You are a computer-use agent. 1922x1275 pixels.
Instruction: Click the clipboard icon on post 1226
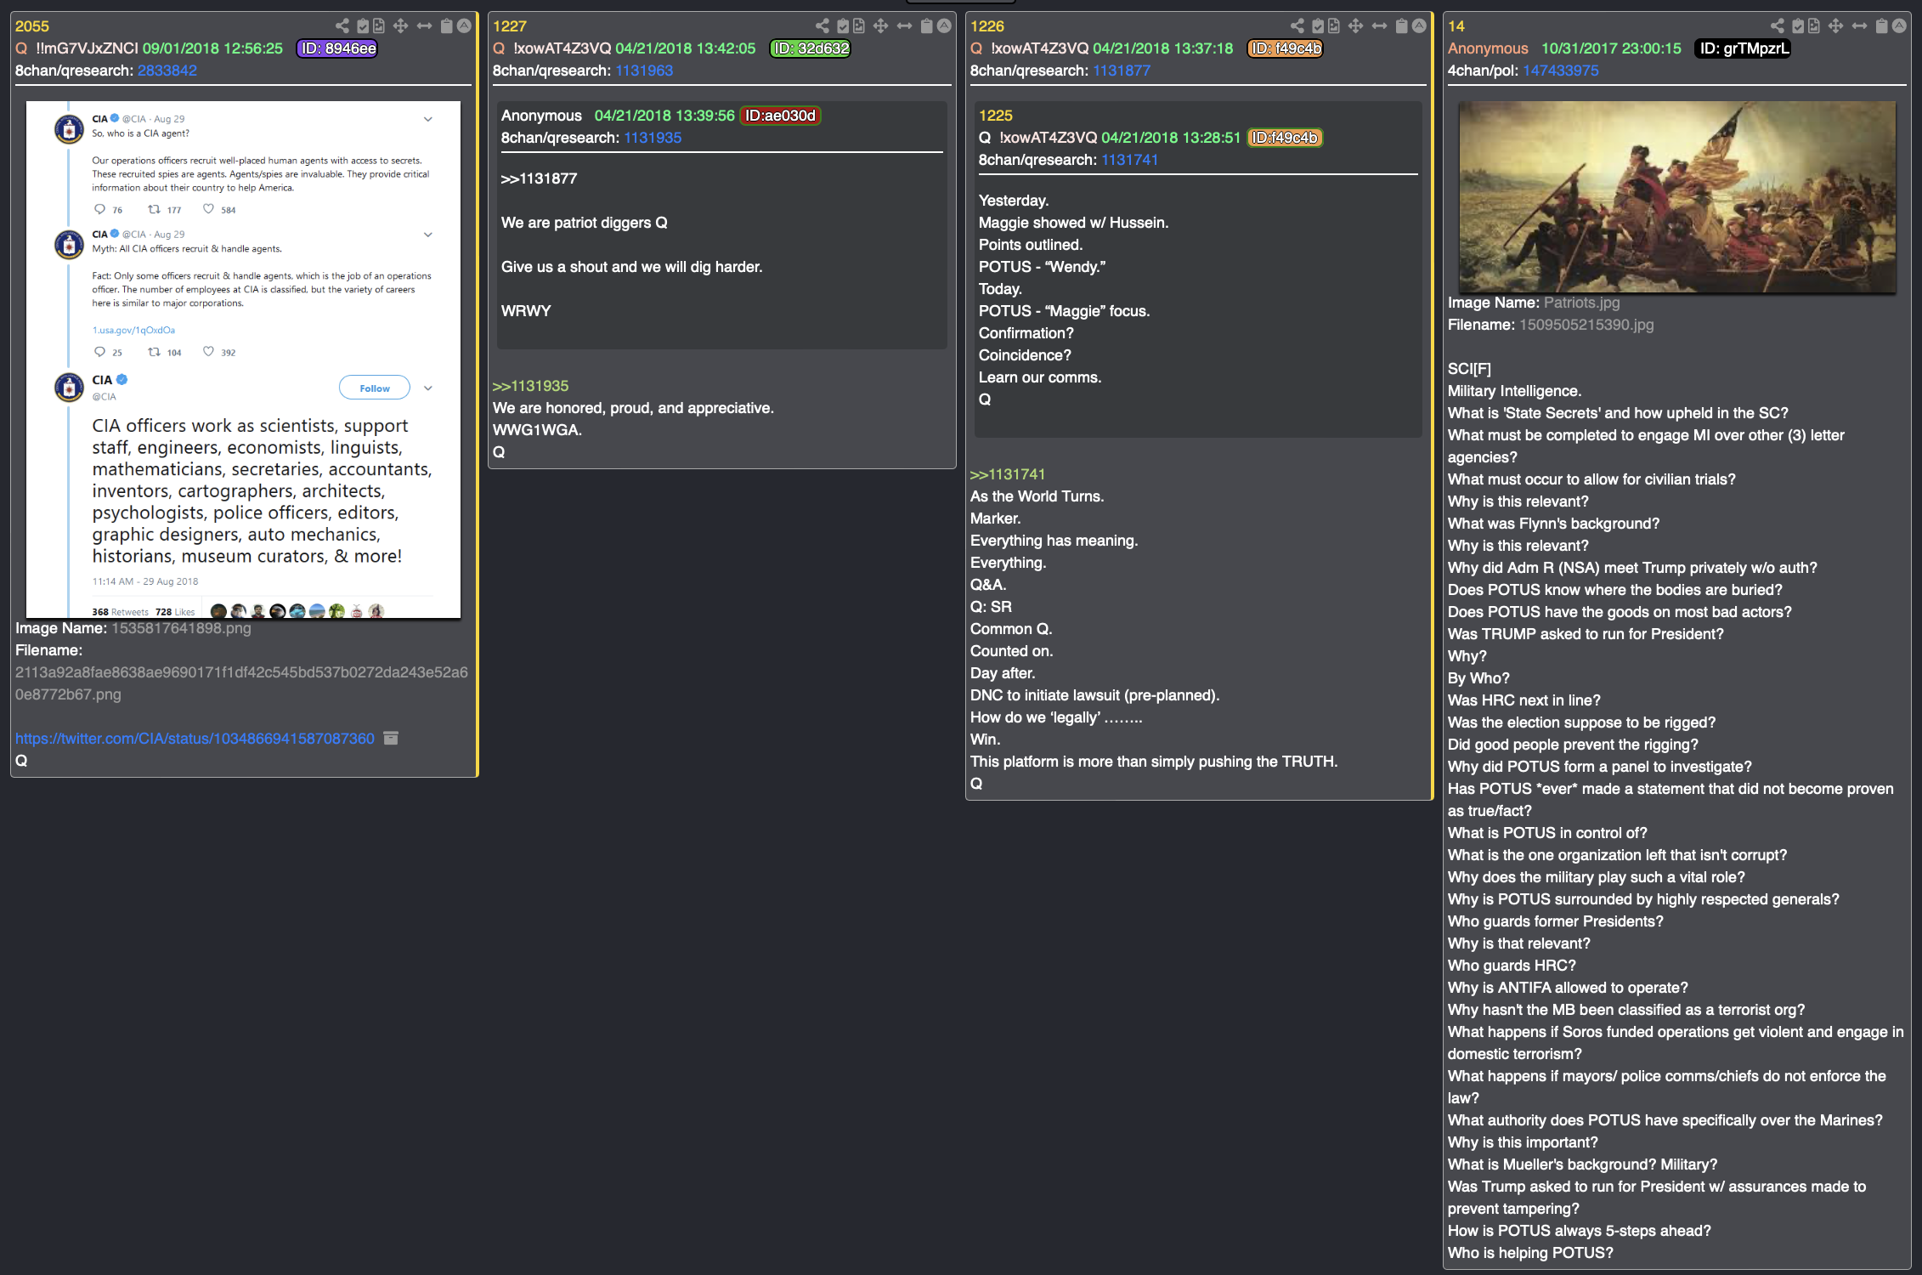[1401, 26]
